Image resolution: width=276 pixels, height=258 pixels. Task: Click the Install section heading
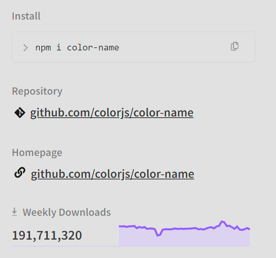tap(26, 16)
